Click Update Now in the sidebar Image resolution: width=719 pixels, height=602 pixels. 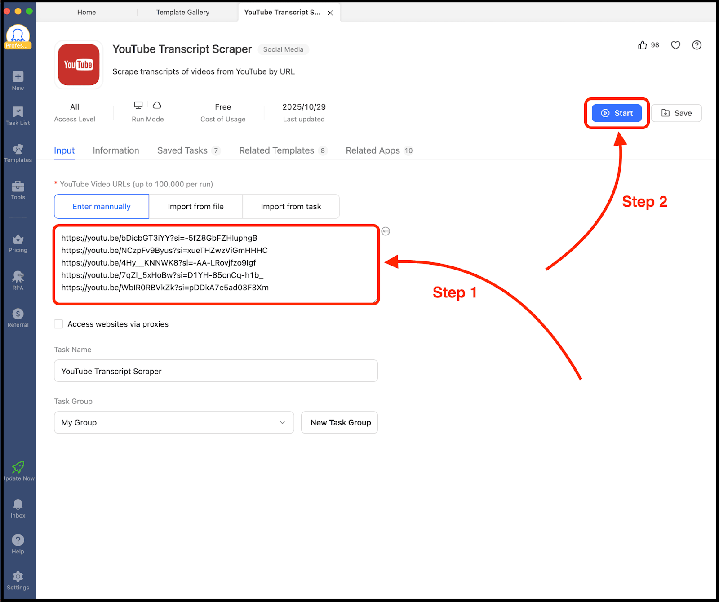coord(18,471)
